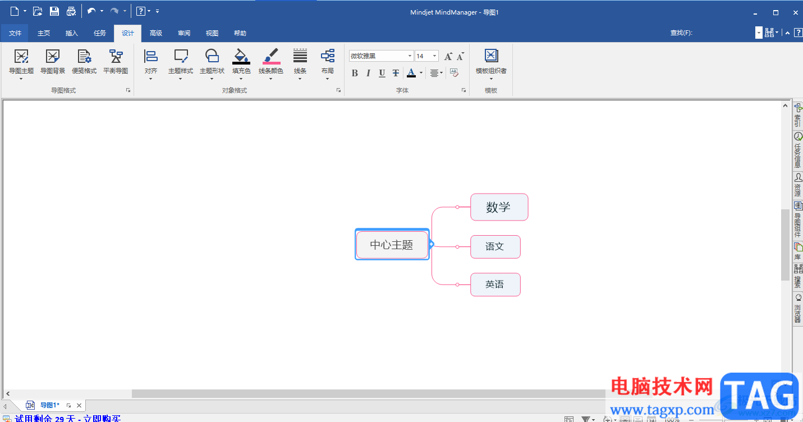Click the trial remaining buy now link
This screenshot has width=803, height=422.
(68, 419)
